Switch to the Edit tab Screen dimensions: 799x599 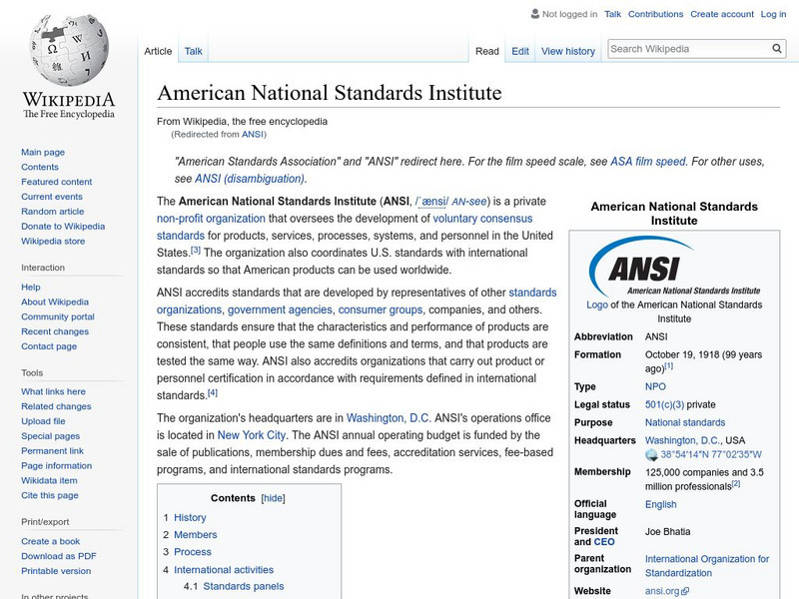519,51
